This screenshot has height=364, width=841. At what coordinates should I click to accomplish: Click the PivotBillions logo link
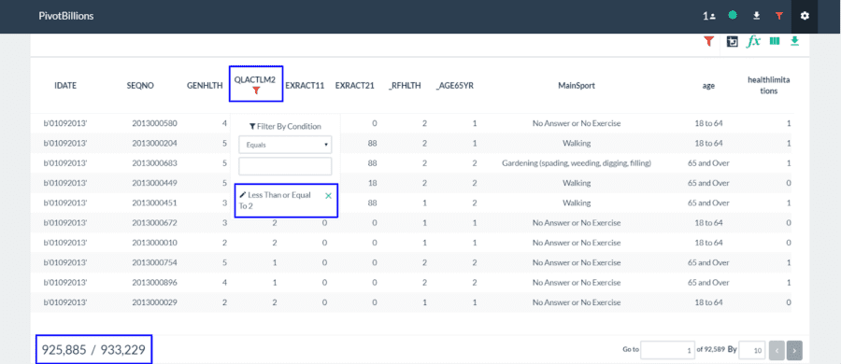tap(66, 16)
